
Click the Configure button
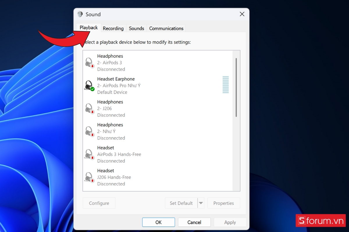99,203
